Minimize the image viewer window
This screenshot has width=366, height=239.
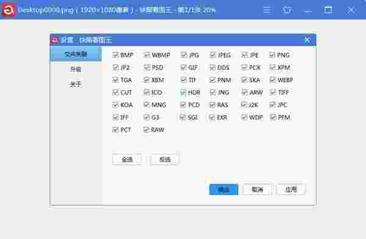(308, 11)
